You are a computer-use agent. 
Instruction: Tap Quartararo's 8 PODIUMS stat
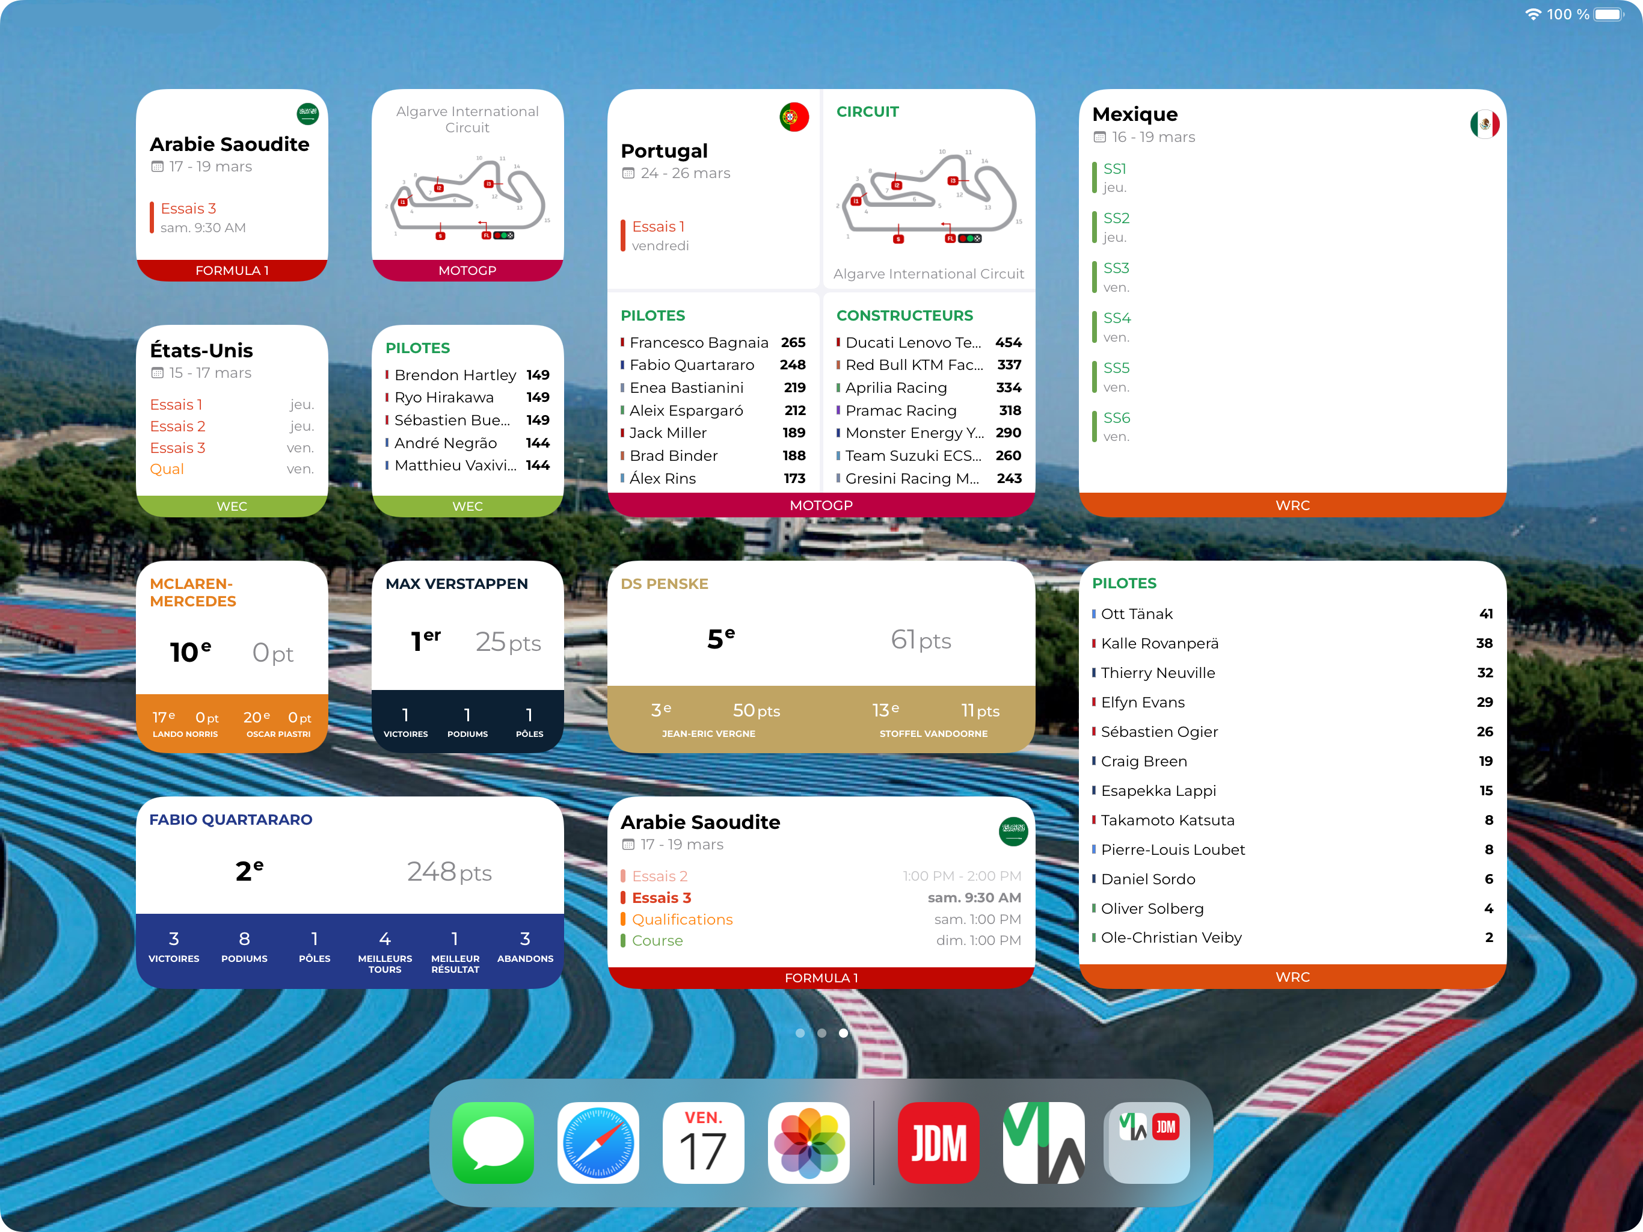coord(244,947)
